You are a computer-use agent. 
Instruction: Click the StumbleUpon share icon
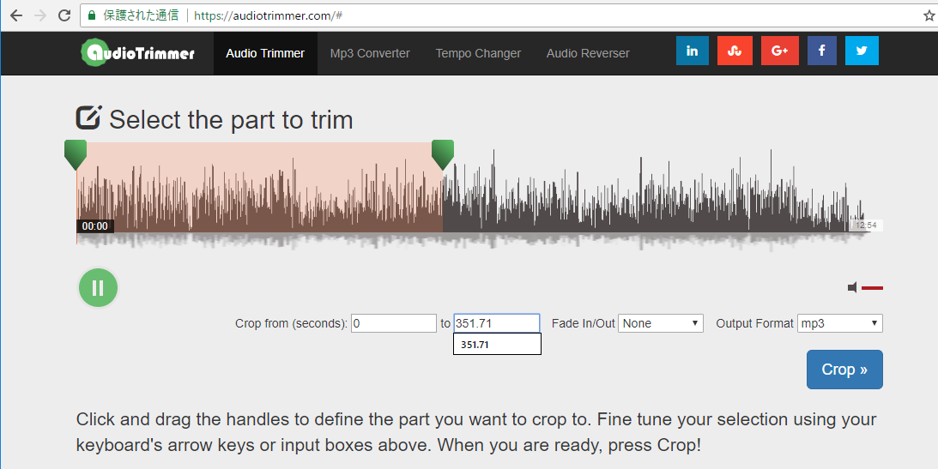pyautogui.click(x=735, y=51)
